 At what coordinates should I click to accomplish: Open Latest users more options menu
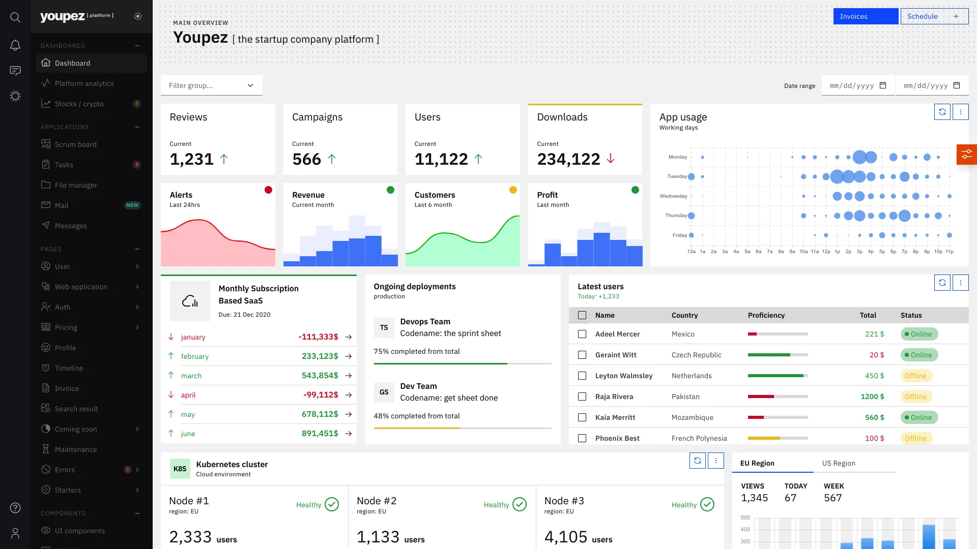tap(961, 283)
